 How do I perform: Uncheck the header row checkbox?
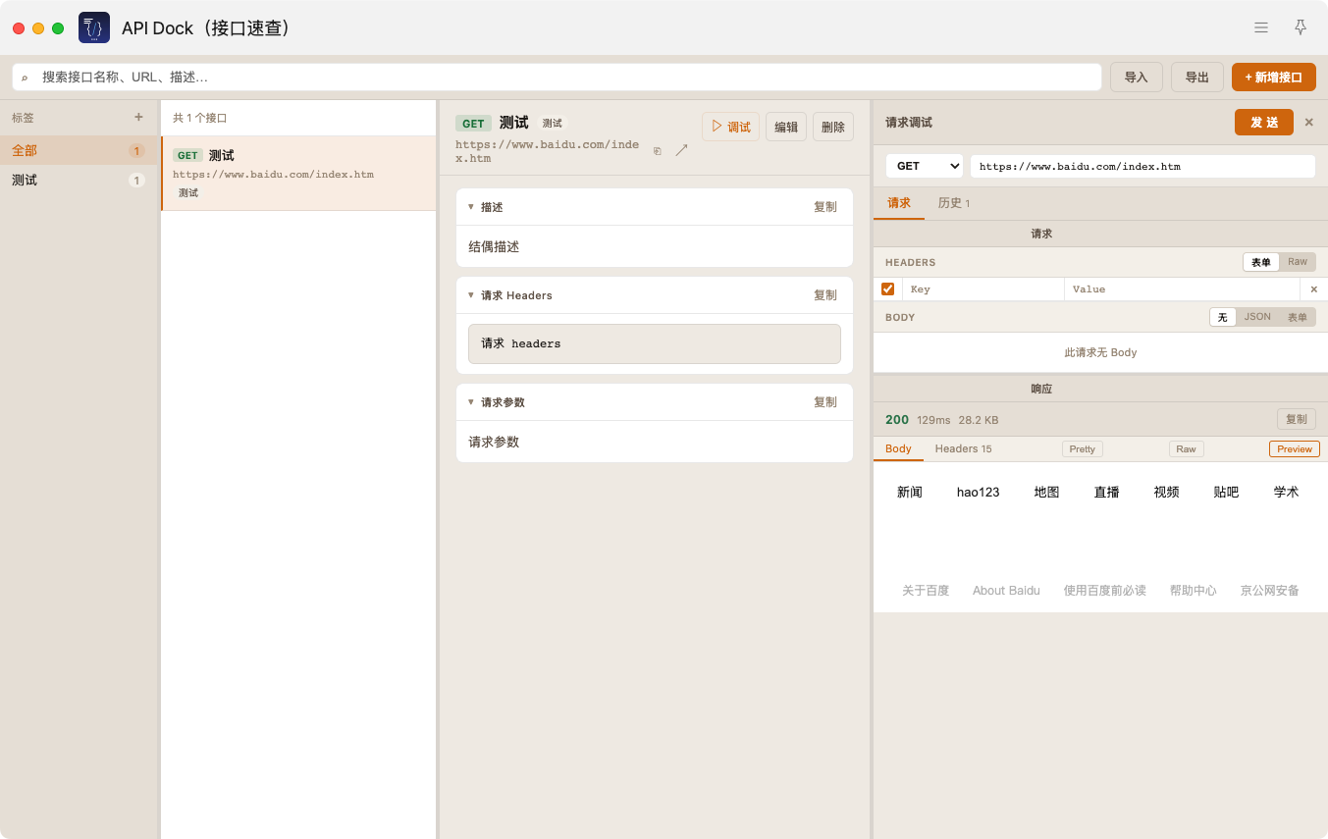pyautogui.click(x=887, y=288)
